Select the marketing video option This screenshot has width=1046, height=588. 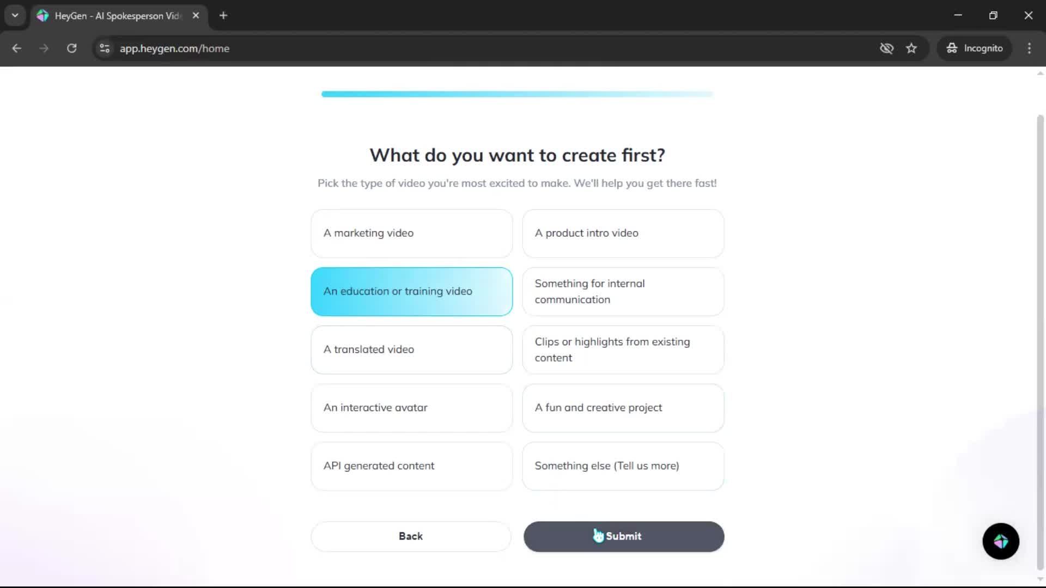[411, 233]
